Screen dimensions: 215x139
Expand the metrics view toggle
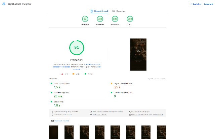156,79
